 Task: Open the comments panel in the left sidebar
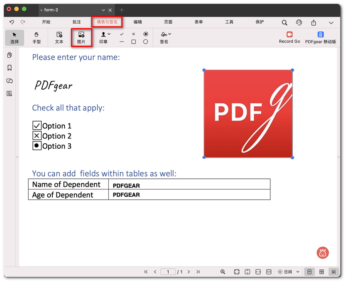(10, 81)
